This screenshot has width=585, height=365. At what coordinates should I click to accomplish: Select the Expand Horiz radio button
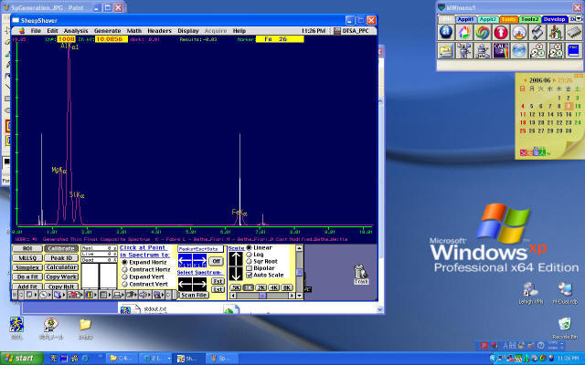[x=124, y=262]
